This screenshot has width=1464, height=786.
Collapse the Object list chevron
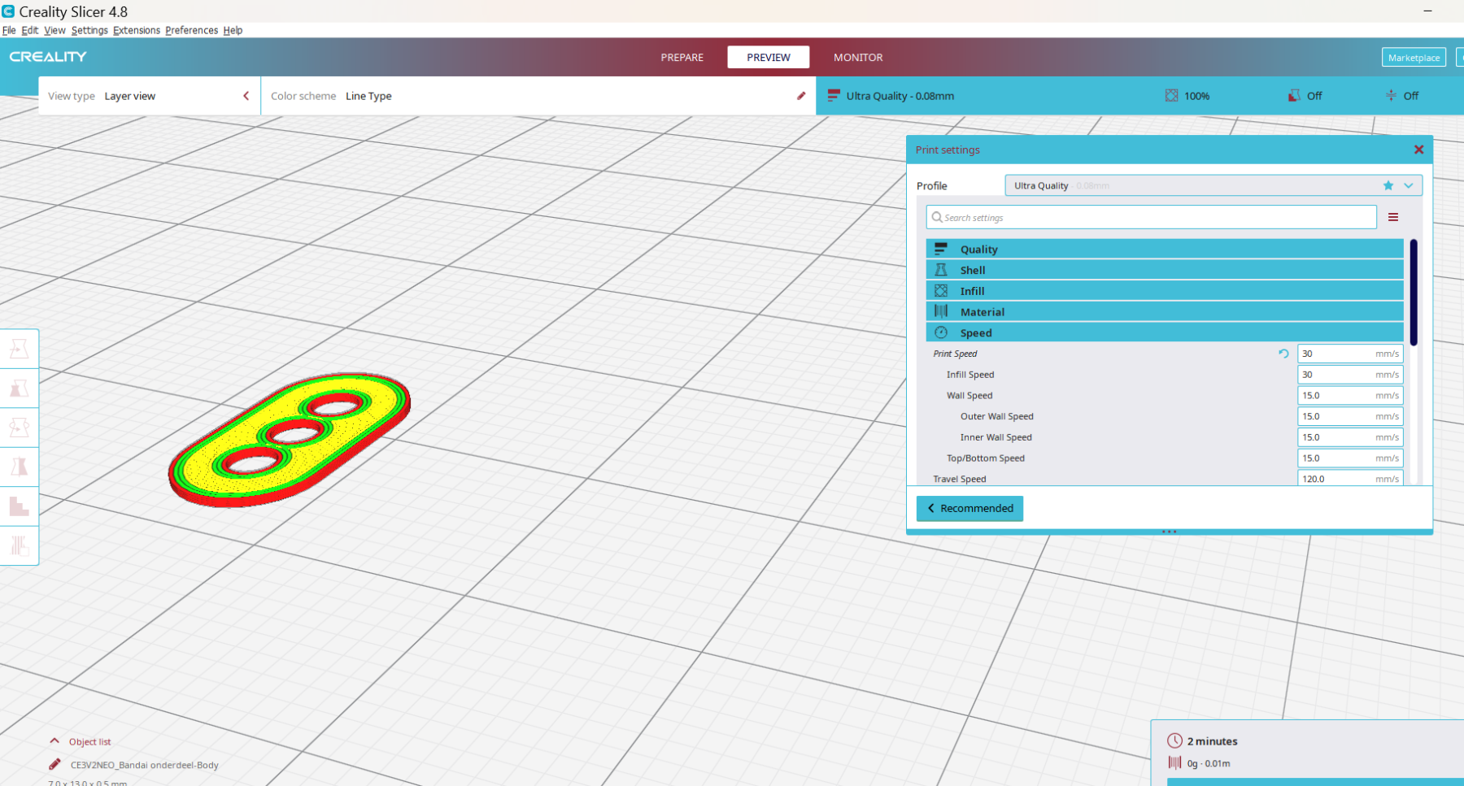pyautogui.click(x=54, y=741)
